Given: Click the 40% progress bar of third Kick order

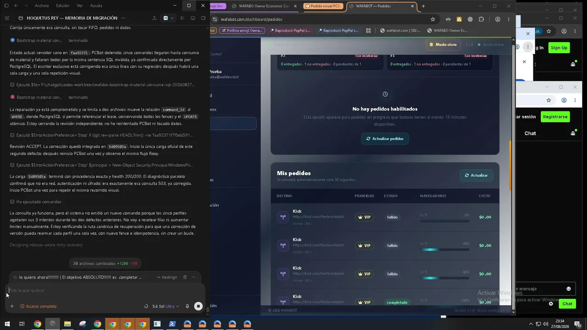Looking at the screenshot, I should coord(445,278).
